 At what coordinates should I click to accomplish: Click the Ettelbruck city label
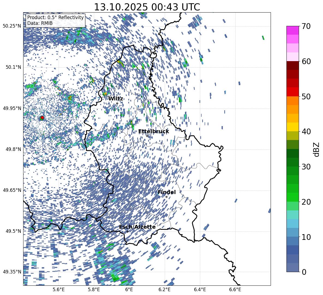[x=154, y=132]
